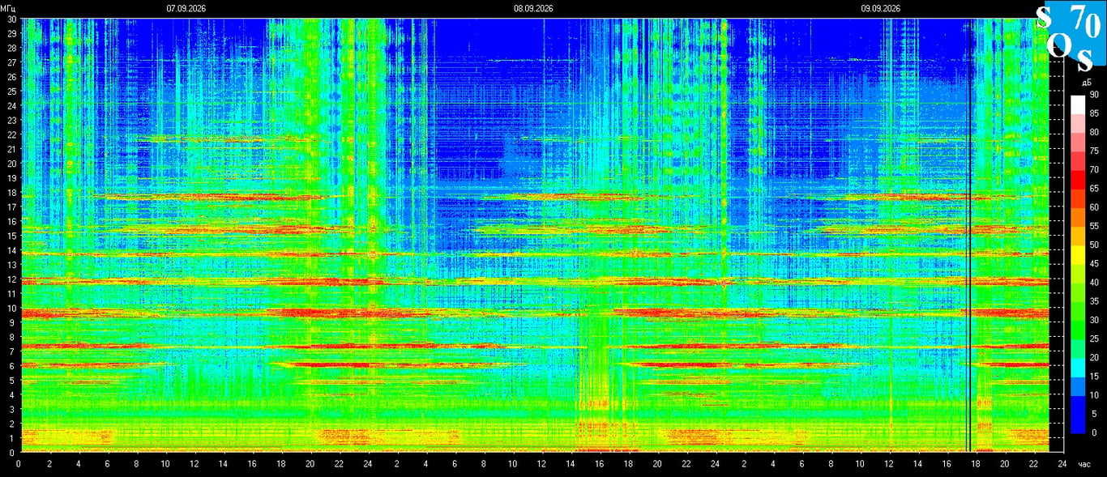Click the 5 label on the frequency axis

(x=14, y=380)
